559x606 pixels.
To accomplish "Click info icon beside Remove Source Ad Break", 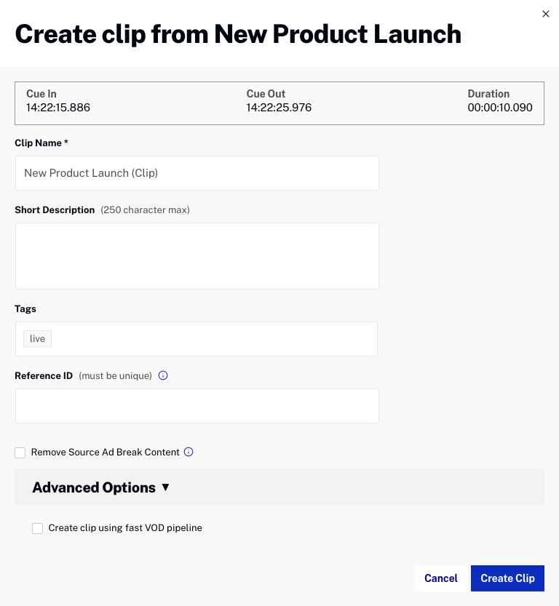I will (x=189, y=452).
